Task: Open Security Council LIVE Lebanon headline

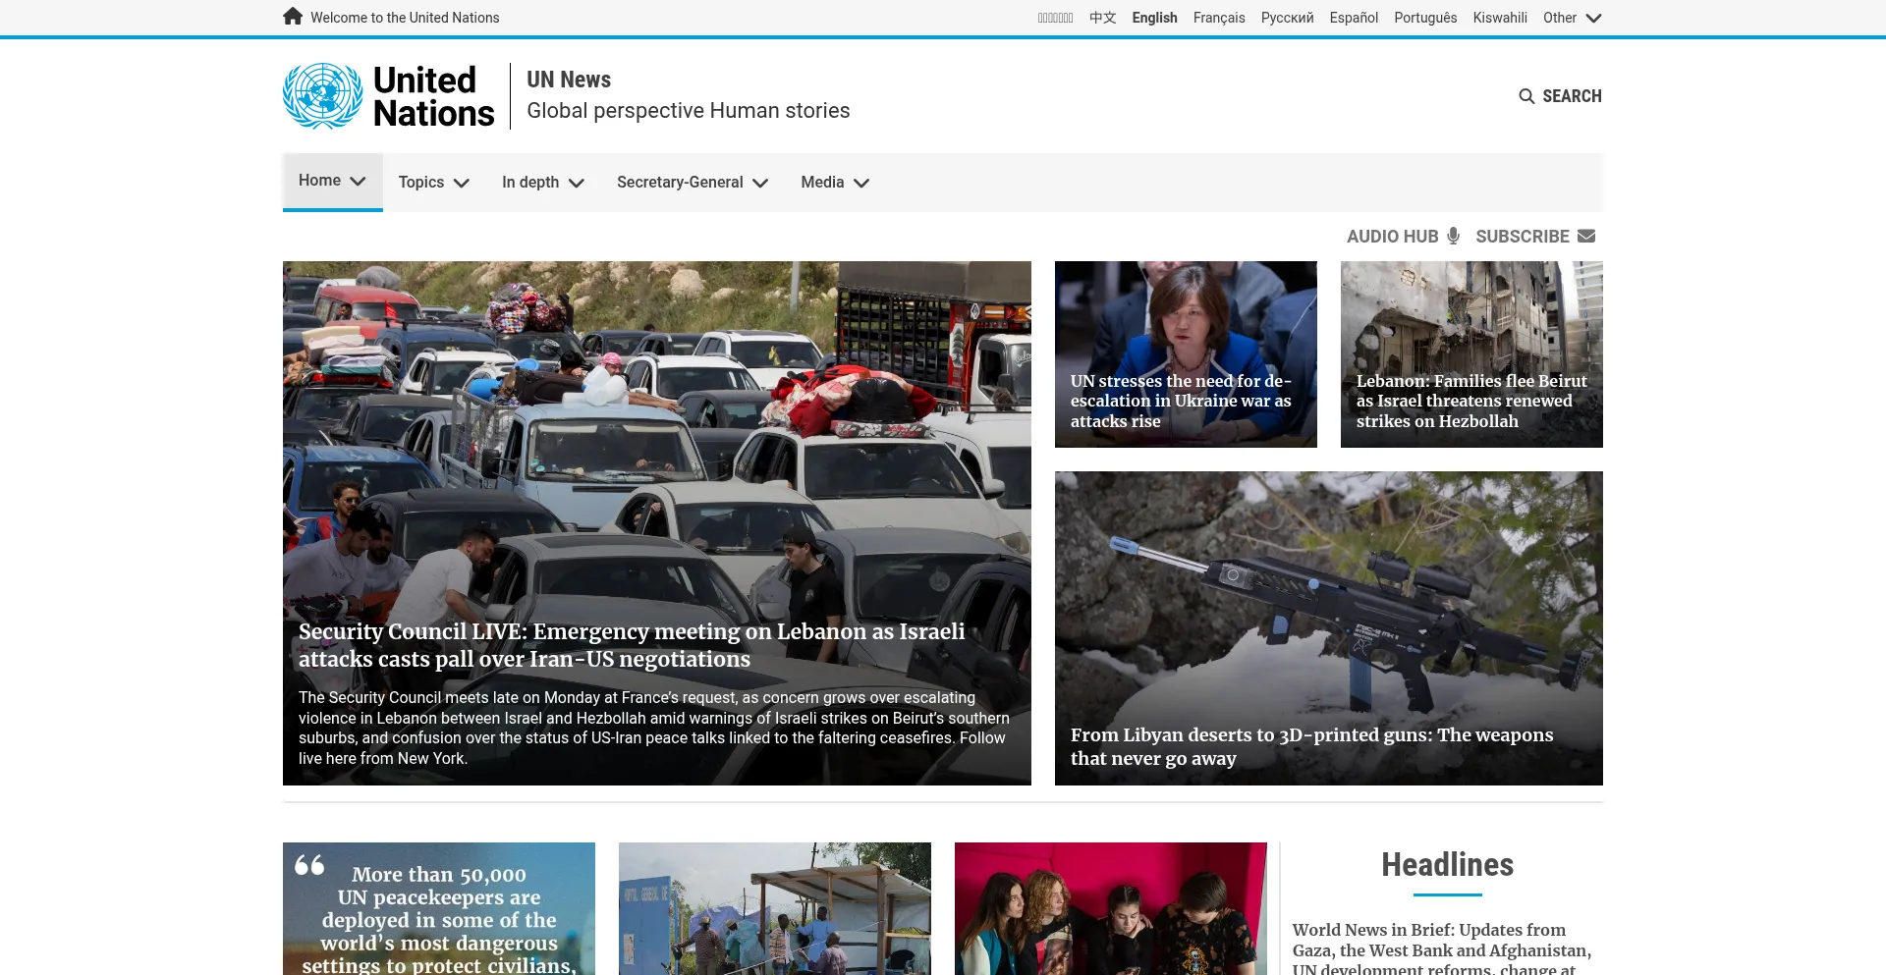Action: point(632,645)
